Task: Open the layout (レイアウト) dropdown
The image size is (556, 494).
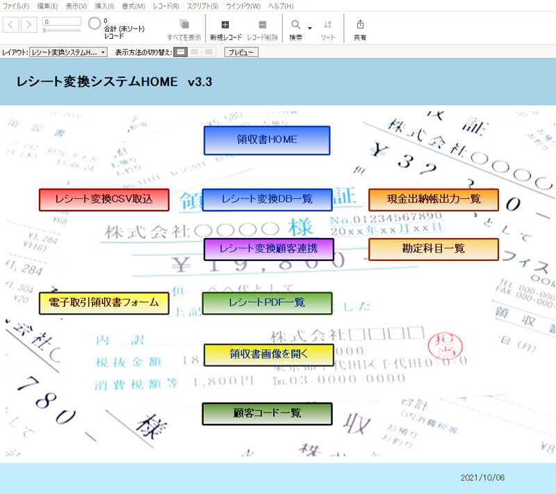Action: (69, 52)
